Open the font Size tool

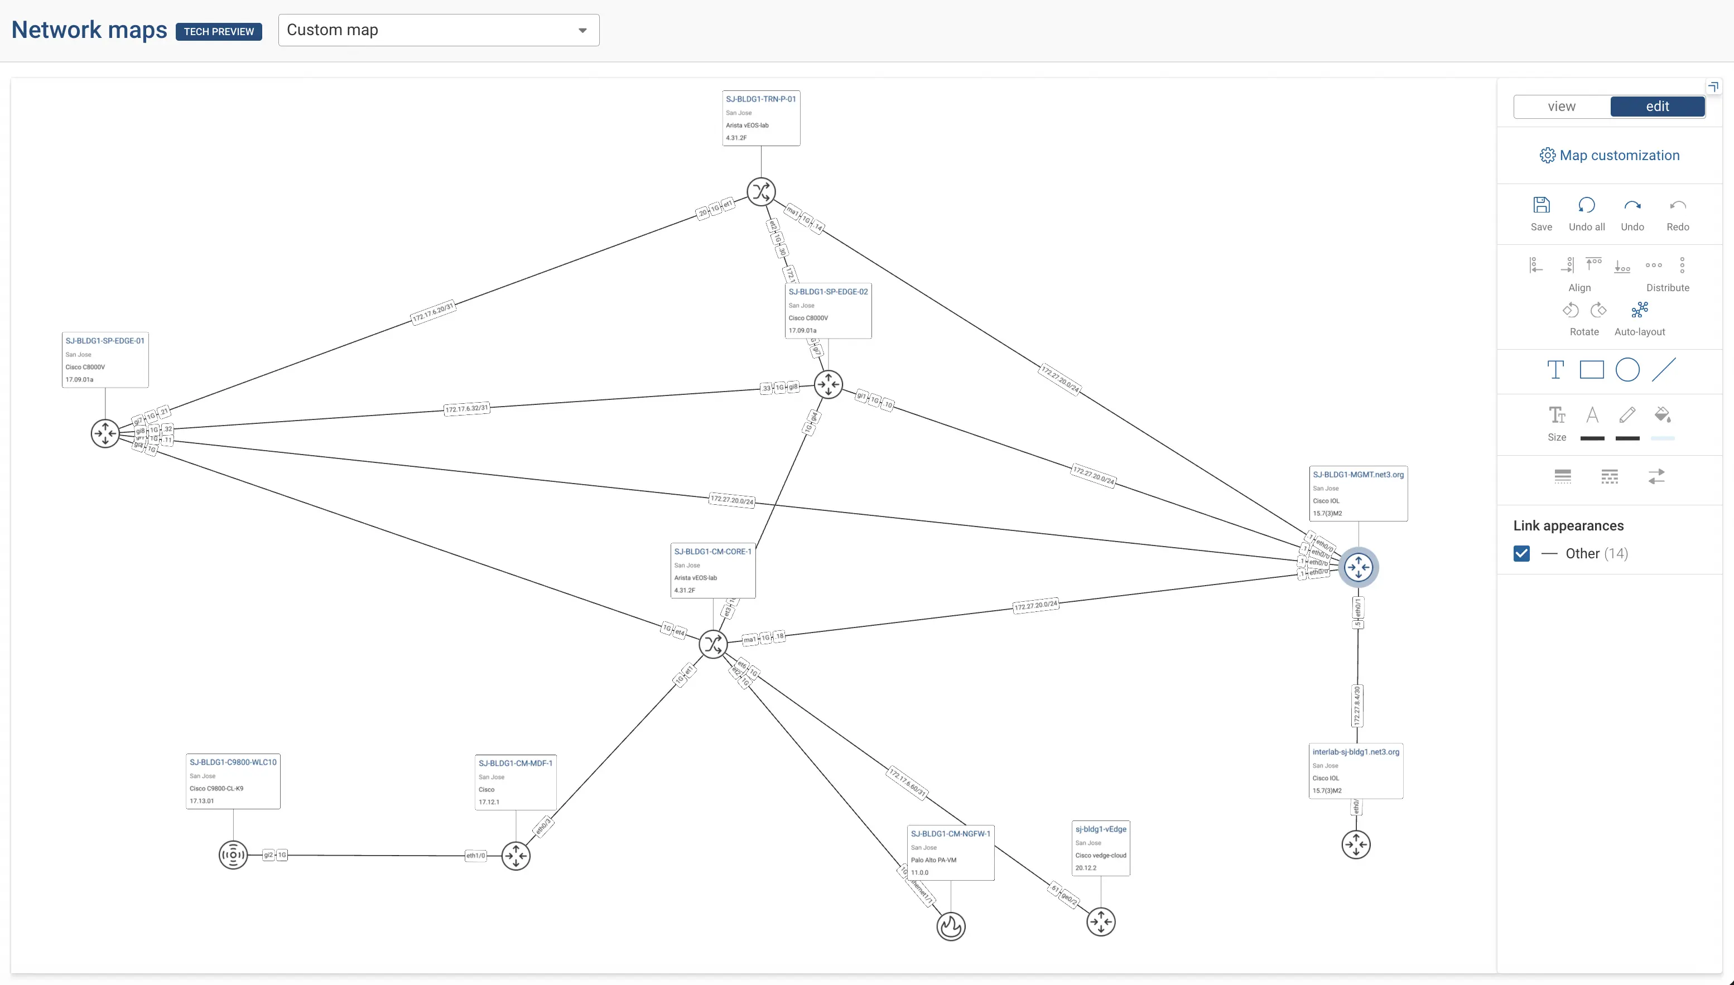pos(1557,415)
